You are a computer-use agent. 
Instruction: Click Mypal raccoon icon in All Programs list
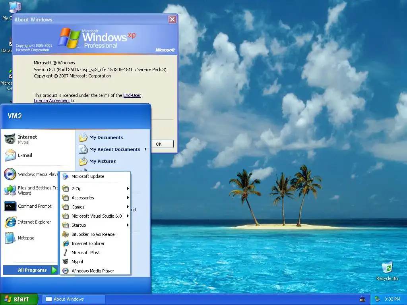66,262
